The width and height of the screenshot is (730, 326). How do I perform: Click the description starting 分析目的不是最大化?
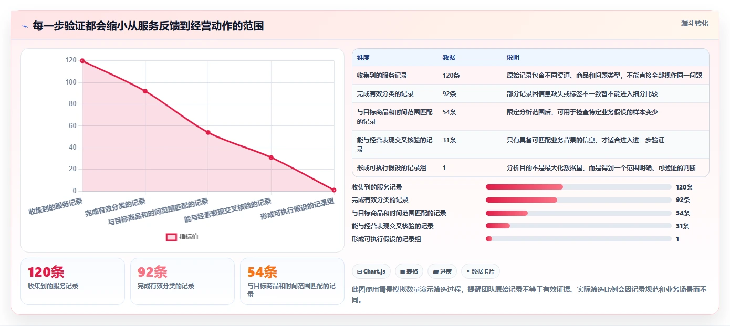click(x=601, y=168)
